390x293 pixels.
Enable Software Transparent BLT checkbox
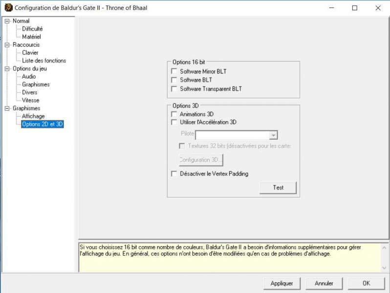pos(174,89)
